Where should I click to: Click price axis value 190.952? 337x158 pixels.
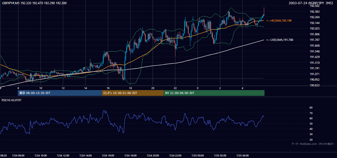(x=315, y=80)
